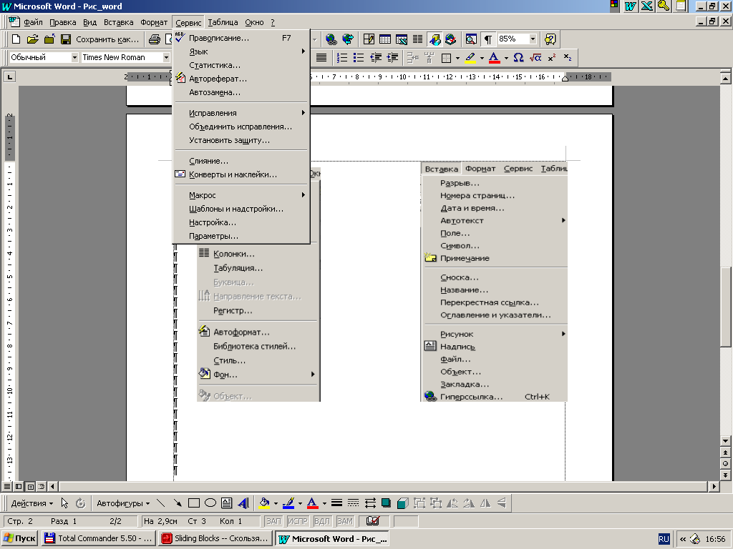The height and width of the screenshot is (549, 733).
Task: Toggle subscript formatting
Action: (x=568, y=57)
